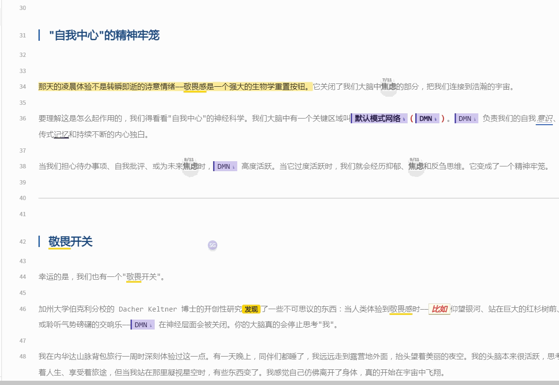The width and height of the screenshot is (559, 385).
Task: Click the DMN tag before 高度活跃
Action: click(x=225, y=166)
